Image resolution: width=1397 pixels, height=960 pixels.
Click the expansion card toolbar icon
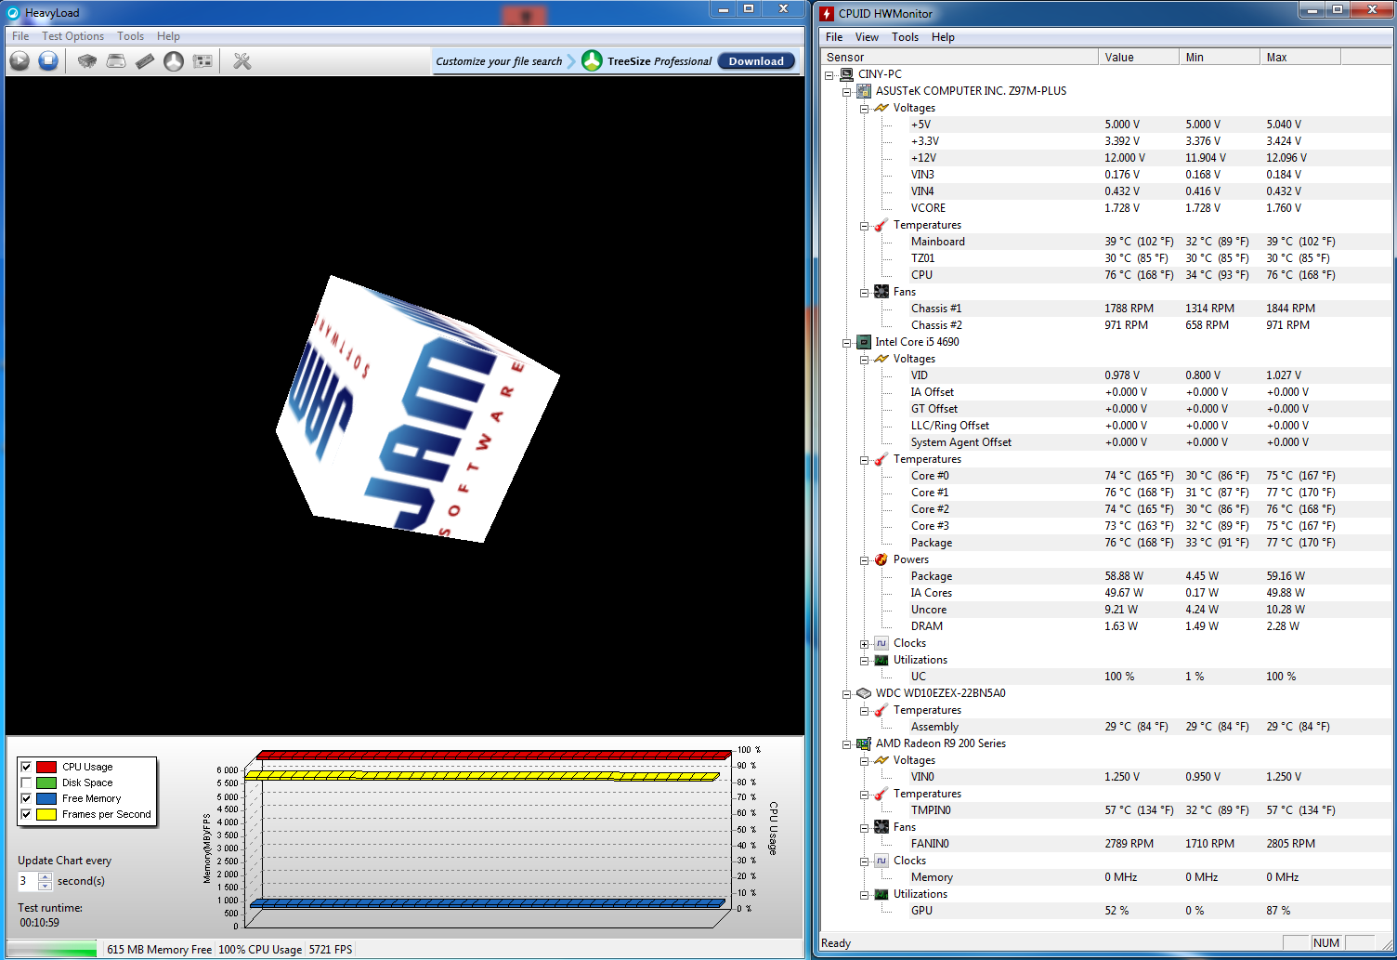(x=202, y=61)
